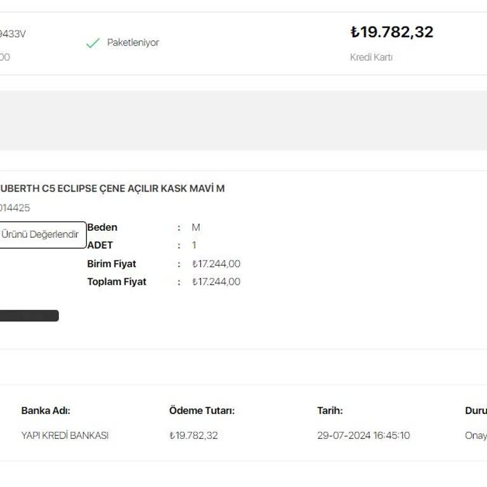Click the black redacted bar below the product
Image resolution: width=487 pixels, height=487 pixels.
[29, 316]
